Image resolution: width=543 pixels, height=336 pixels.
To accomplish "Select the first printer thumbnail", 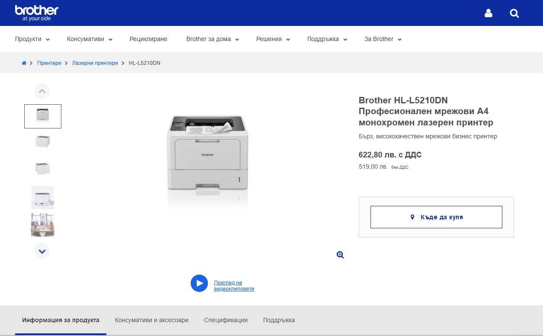I will [x=43, y=116].
